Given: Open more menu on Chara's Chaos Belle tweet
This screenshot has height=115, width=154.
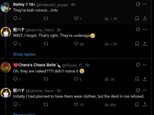Looking at the screenshot, I should [145, 65].
